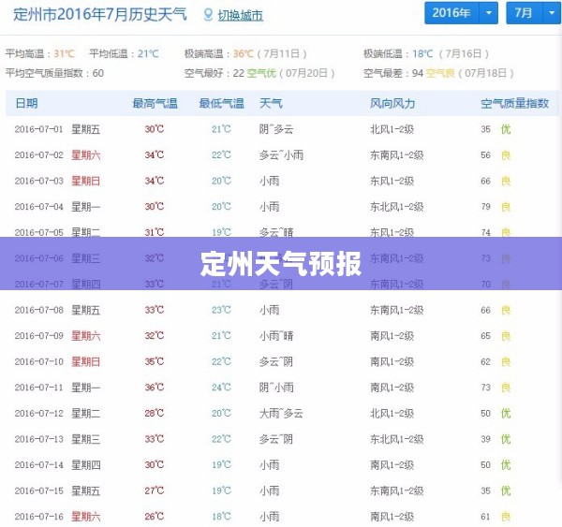Click 阴~小雨 weather on 07-11 row
The width and height of the screenshot is (562, 527).
tap(276, 388)
